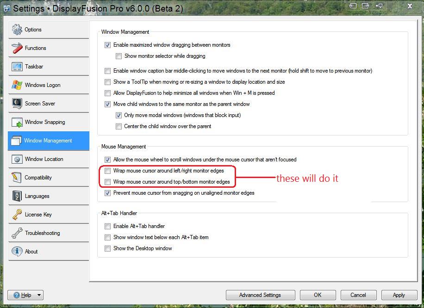Check Enable Alt+Tab handler
Screen dimensions: 424x308
point(108,226)
